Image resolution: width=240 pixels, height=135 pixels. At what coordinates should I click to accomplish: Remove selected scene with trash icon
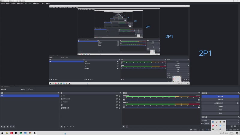(x=4, y=127)
